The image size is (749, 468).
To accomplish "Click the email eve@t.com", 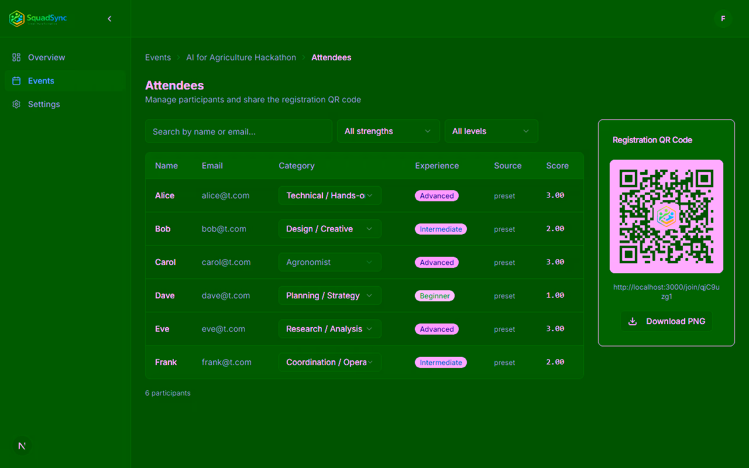I will [224, 329].
